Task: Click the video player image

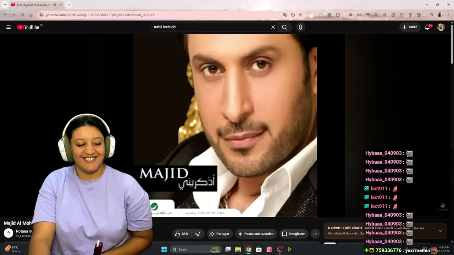Action: click(225, 125)
